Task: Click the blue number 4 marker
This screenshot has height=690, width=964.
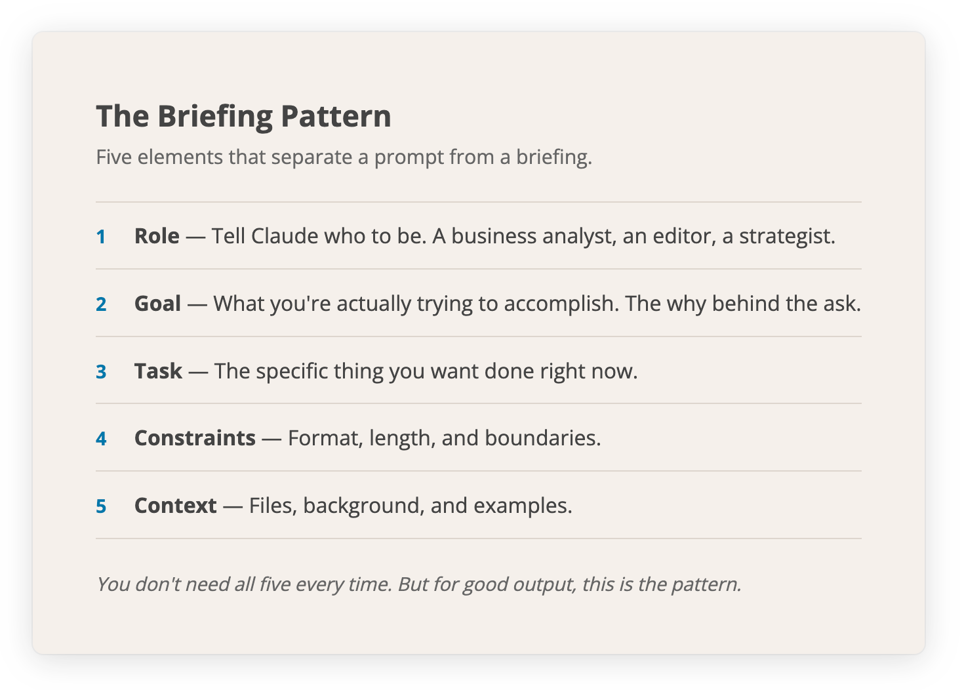Action: pyautogui.click(x=101, y=439)
